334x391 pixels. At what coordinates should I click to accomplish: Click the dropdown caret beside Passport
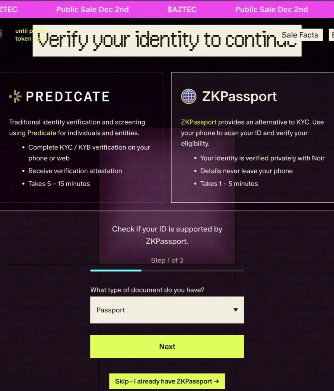(x=236, y=310)
